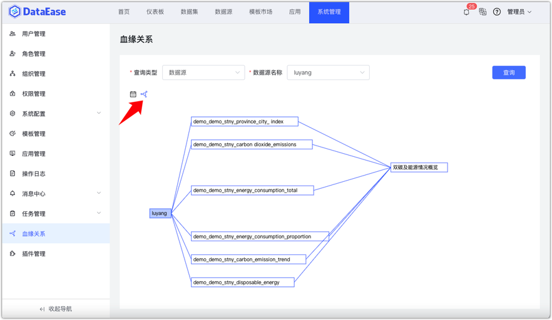Select the 系统管理 tab
The width and height of the screenshot is (552, 320).
click(329, 12)
